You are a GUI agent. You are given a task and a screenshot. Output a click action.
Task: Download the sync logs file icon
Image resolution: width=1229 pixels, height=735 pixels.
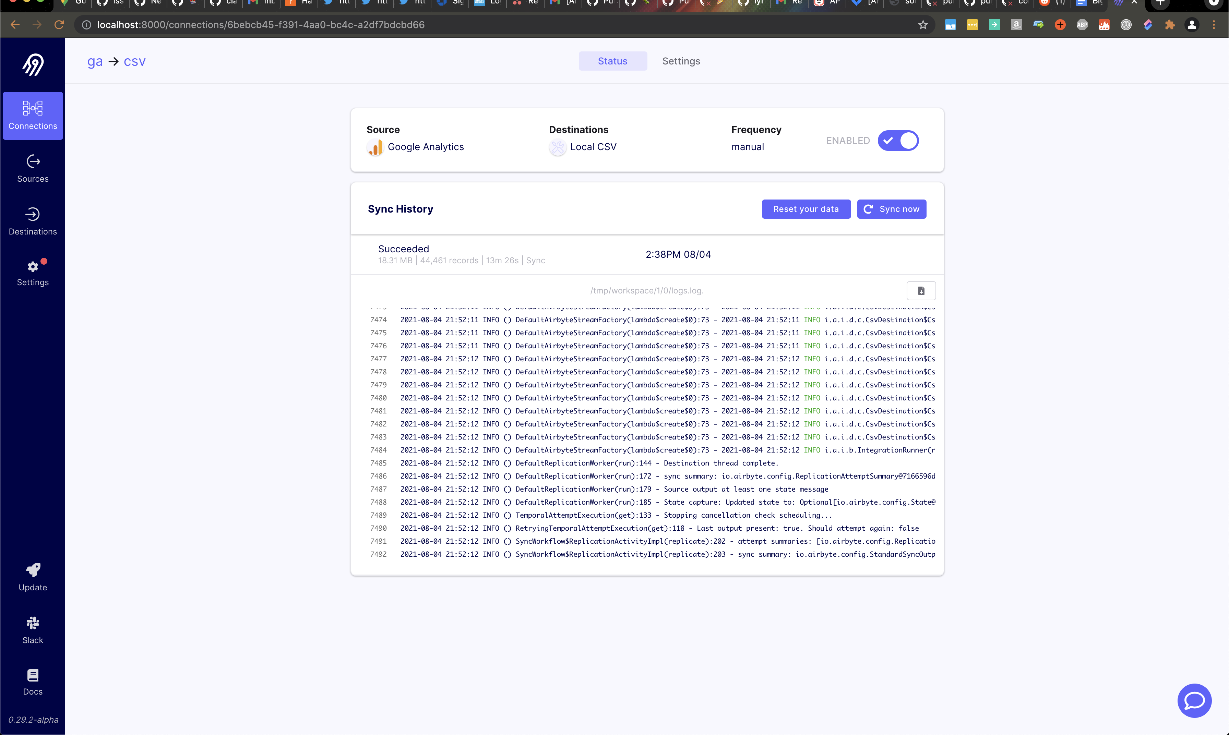click(921, 291)
